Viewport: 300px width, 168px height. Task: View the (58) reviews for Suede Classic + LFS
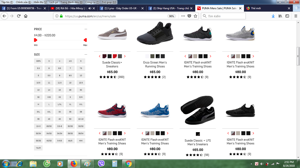[206, 155]
